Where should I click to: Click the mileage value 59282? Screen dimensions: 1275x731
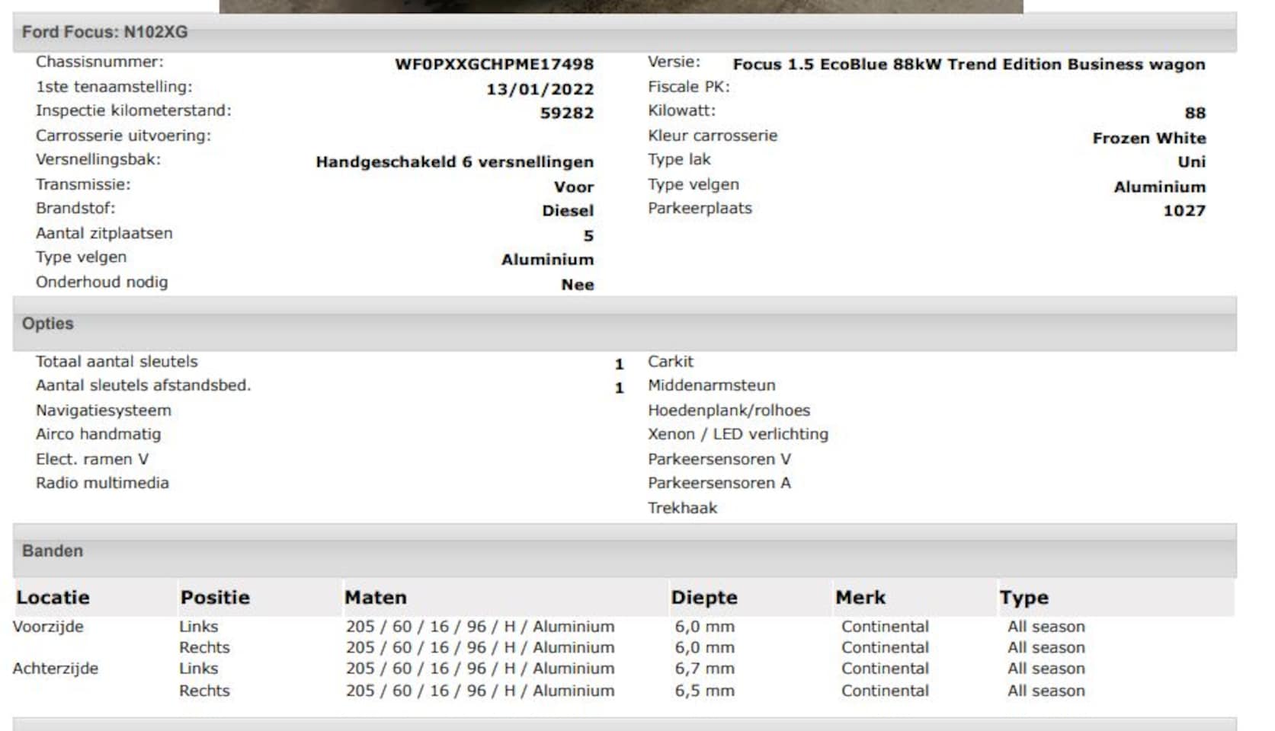coord(566,113)
